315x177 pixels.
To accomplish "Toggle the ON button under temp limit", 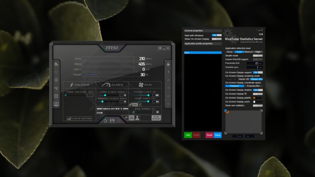I will coord(135,104).
